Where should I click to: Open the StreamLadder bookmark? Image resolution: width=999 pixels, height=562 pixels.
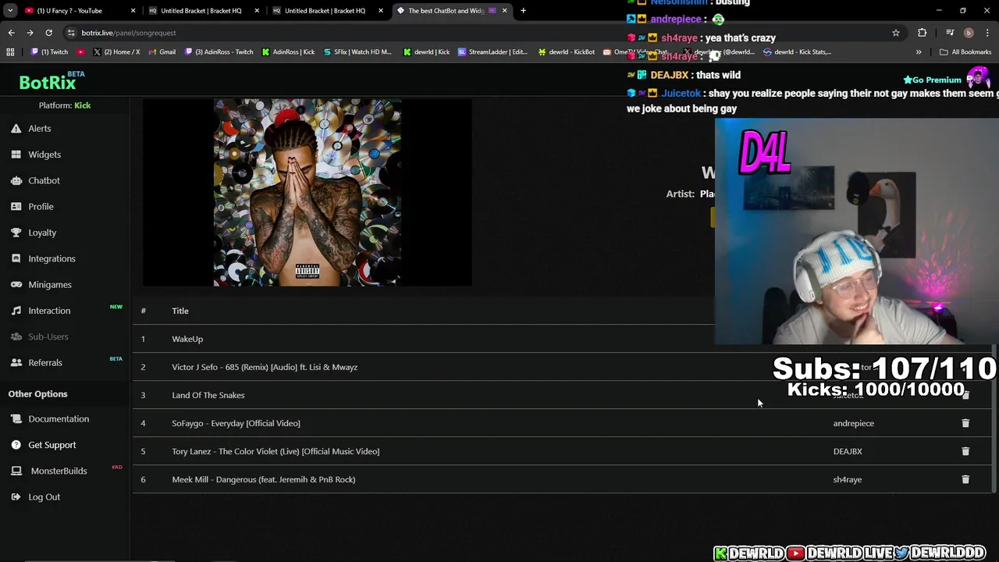pos(492,52)
